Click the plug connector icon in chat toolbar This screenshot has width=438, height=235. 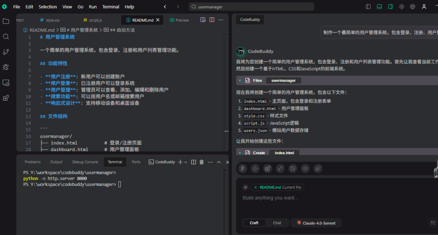280,168
